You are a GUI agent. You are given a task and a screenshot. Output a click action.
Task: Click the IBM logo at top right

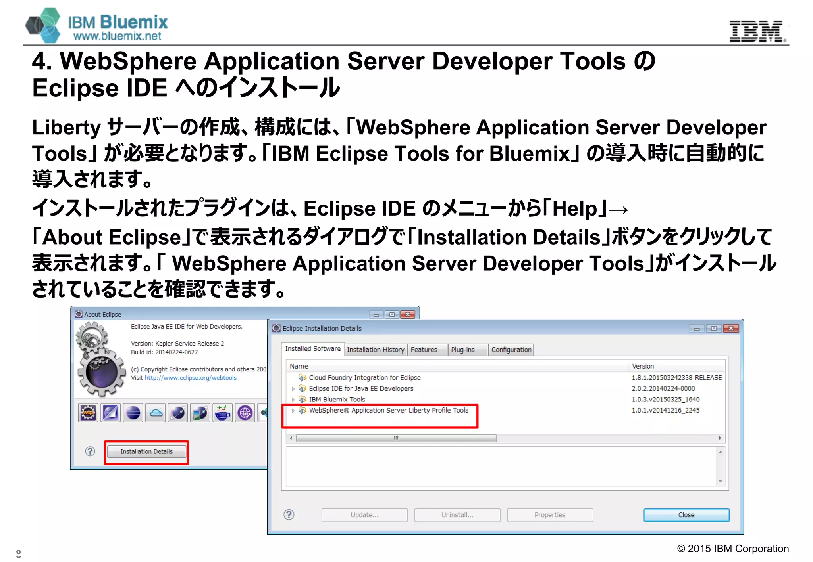(758, 31)
